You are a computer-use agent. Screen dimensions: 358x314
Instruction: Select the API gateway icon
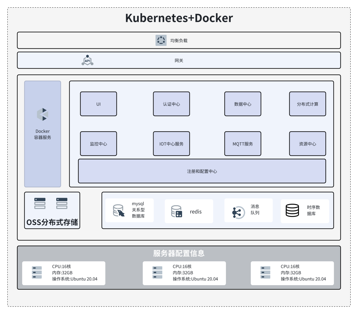[88, 60]
